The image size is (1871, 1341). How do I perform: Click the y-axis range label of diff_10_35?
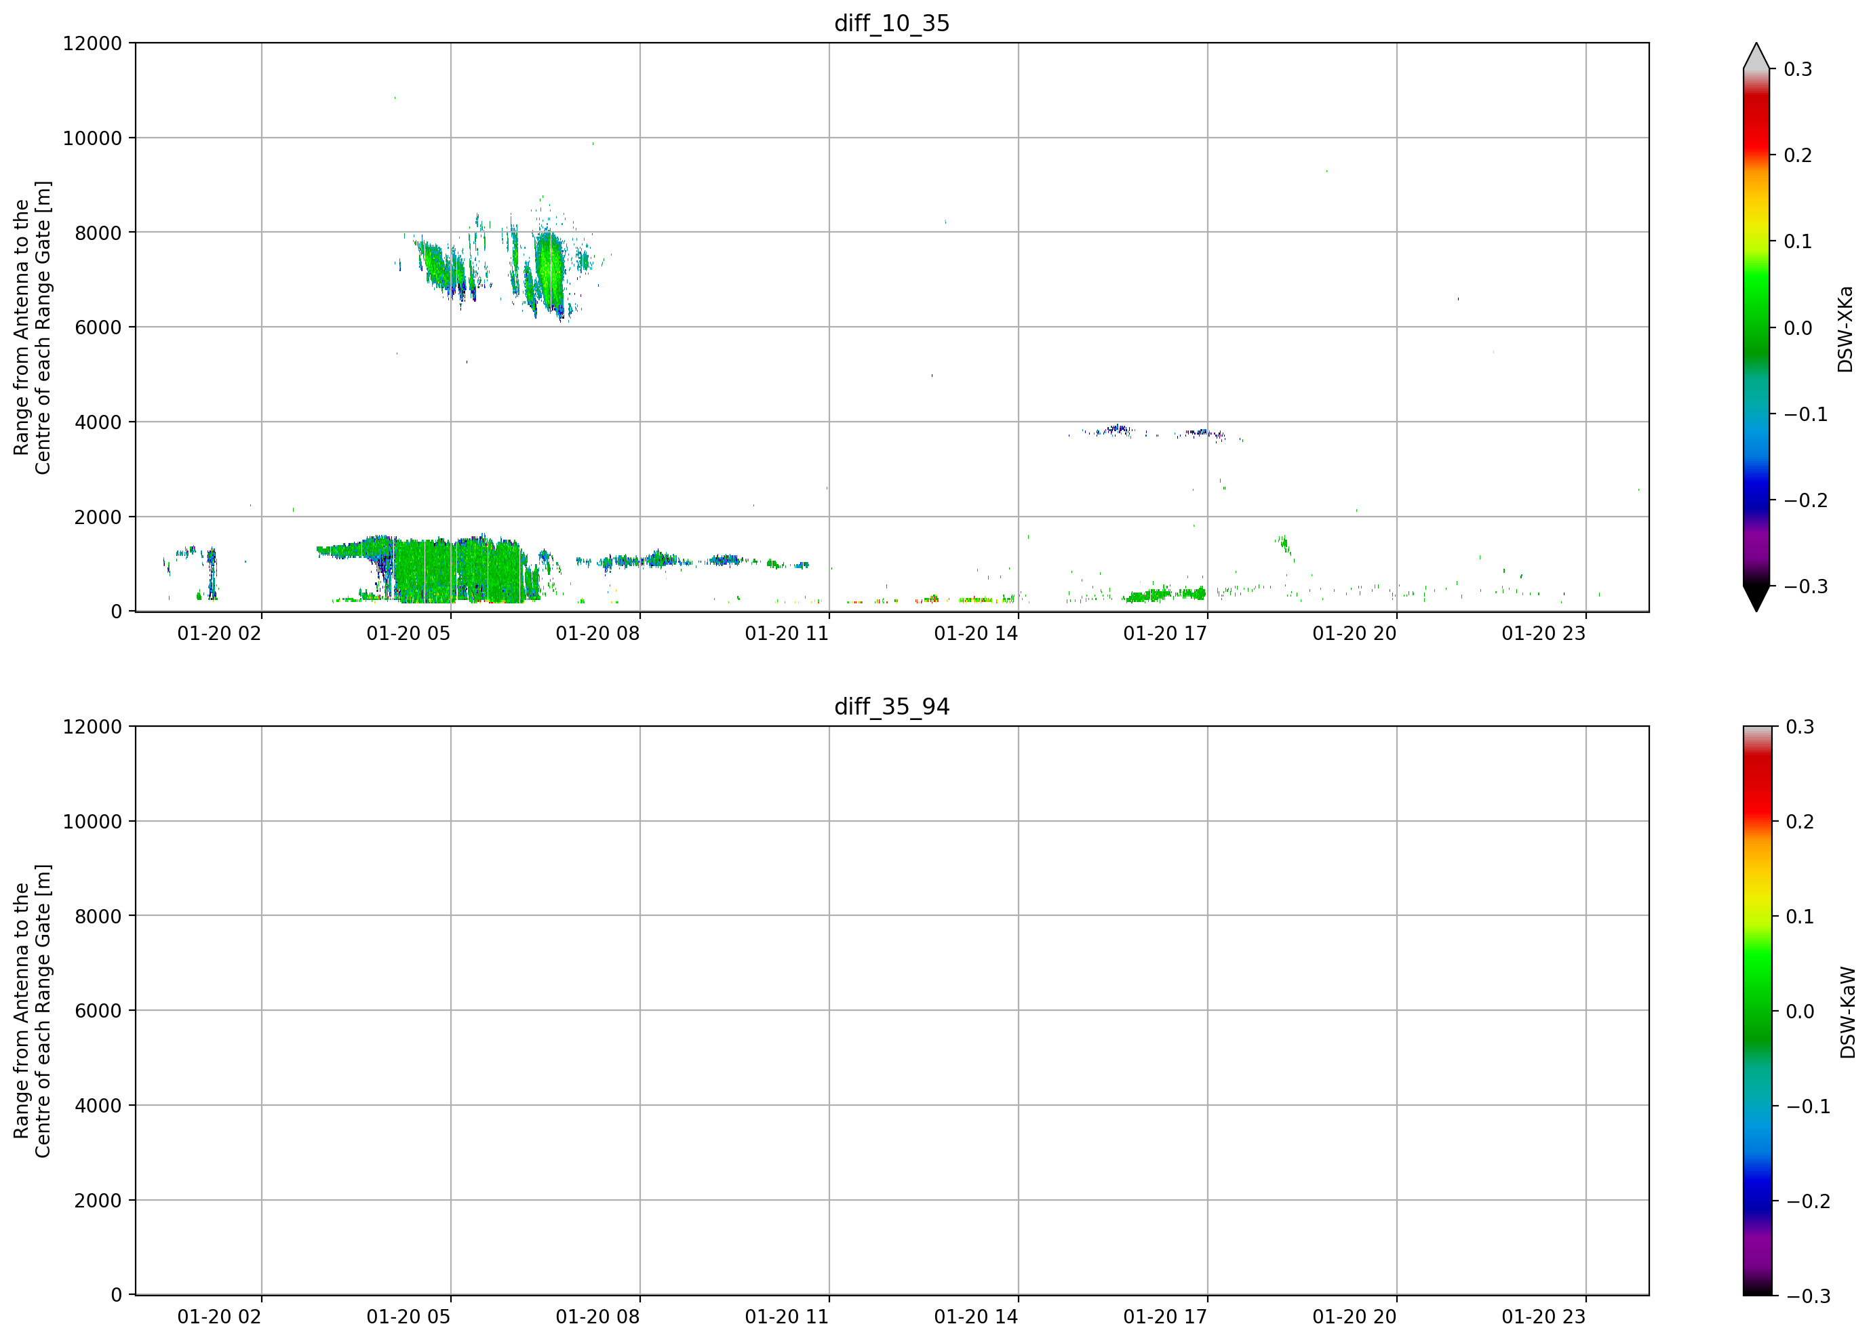coord(32,327)
